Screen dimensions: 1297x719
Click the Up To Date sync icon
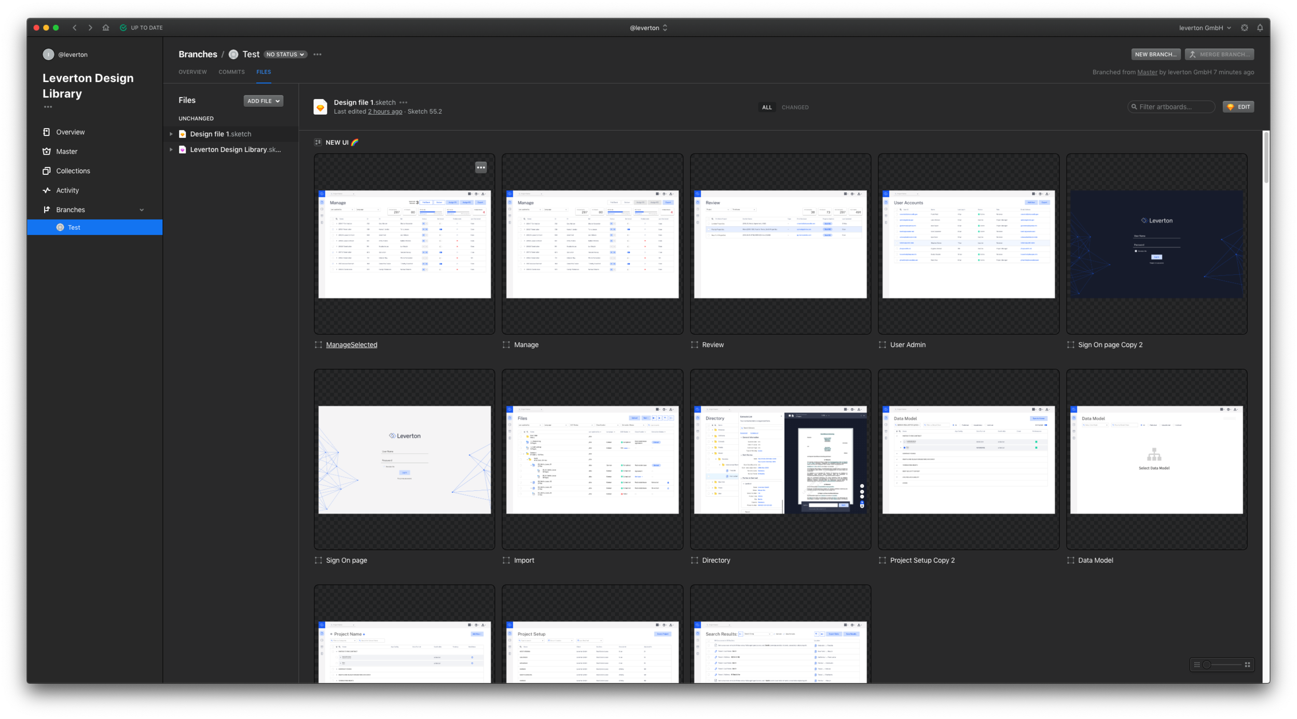[123, 27]
